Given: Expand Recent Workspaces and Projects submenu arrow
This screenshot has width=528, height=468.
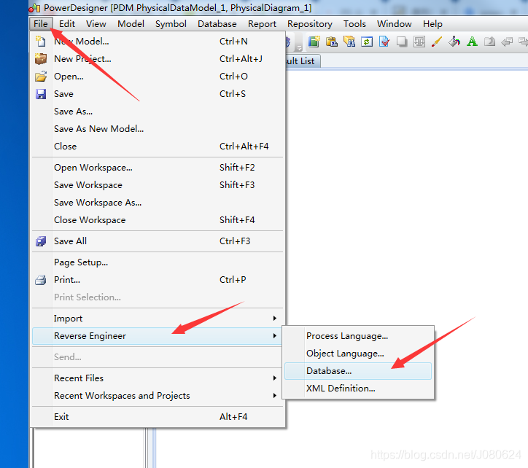Looking at the screenshot, I should pyautogui.click(x=275, y=396).
